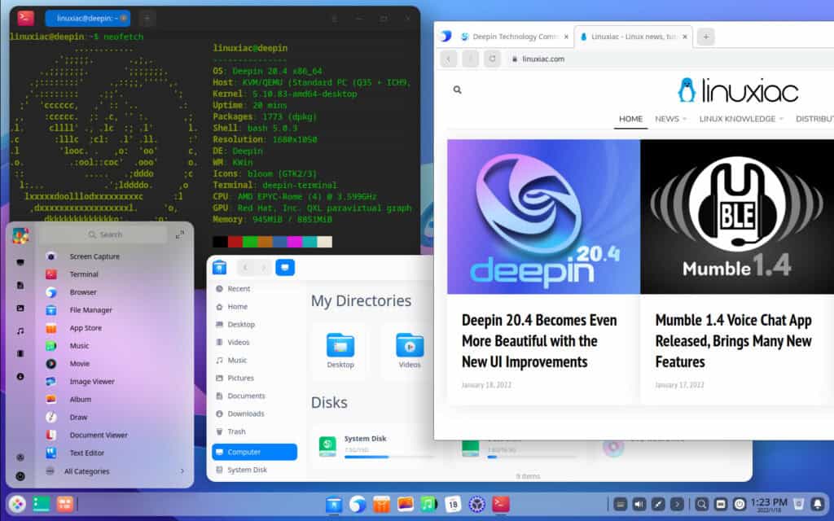Viewport: 834px width, 521px height.
Task: Click the linuxiac site search icon
Action: (458, 90)
